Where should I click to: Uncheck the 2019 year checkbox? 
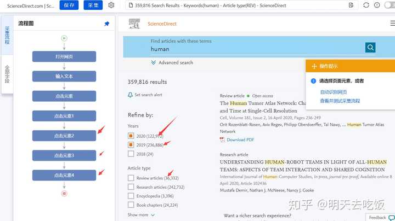pos(131,145)
